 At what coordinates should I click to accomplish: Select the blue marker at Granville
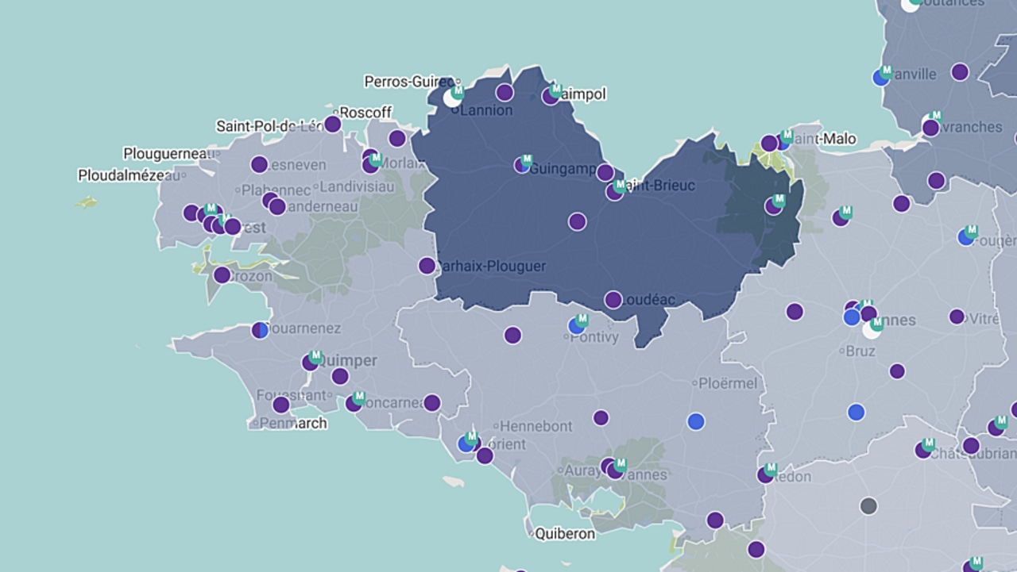(880, 78)
